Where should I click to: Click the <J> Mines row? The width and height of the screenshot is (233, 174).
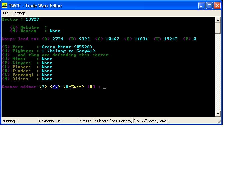(x=27, y=59)
